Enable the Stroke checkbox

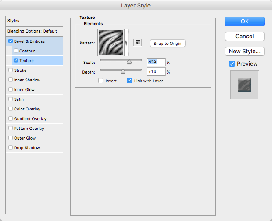[11, 70]
